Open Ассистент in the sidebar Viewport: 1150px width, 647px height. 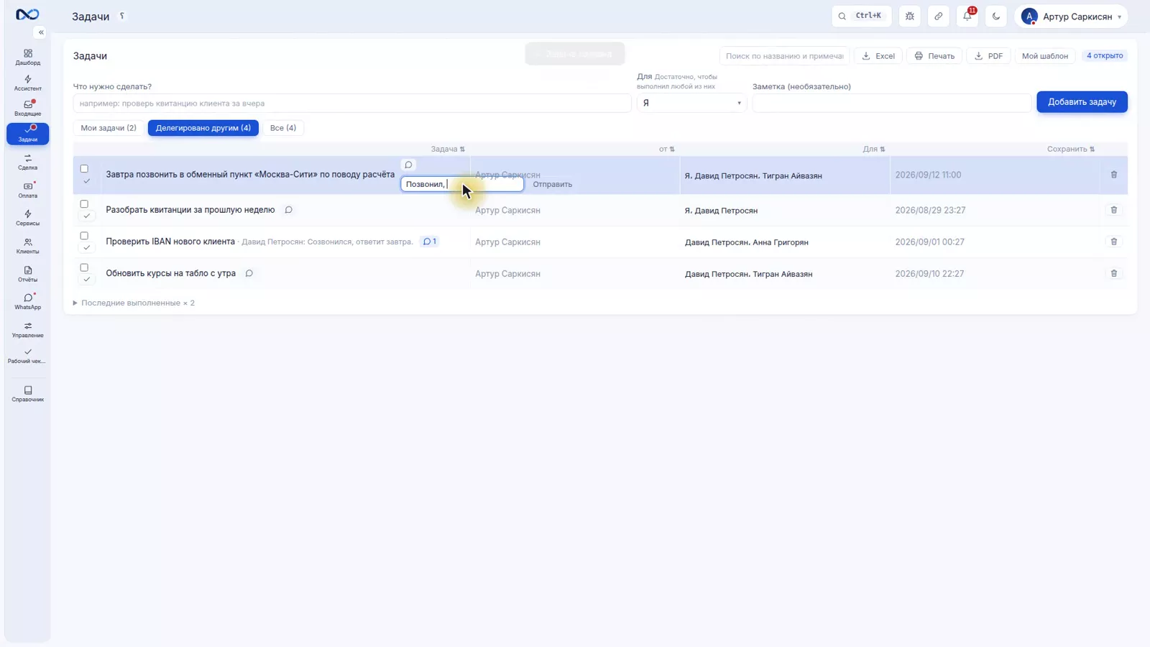pos(27,83)
